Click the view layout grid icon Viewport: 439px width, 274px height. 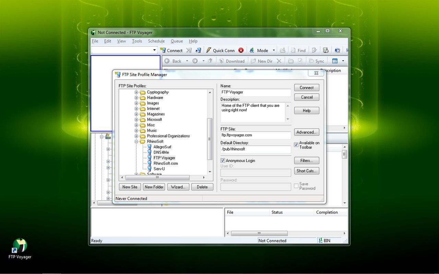tap(335, 61)
